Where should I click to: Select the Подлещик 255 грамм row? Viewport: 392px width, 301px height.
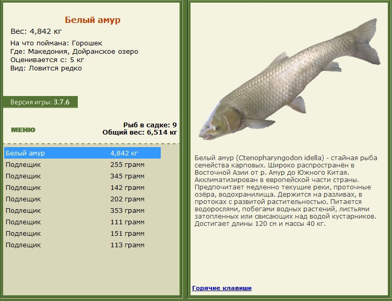tap(82, 165)
